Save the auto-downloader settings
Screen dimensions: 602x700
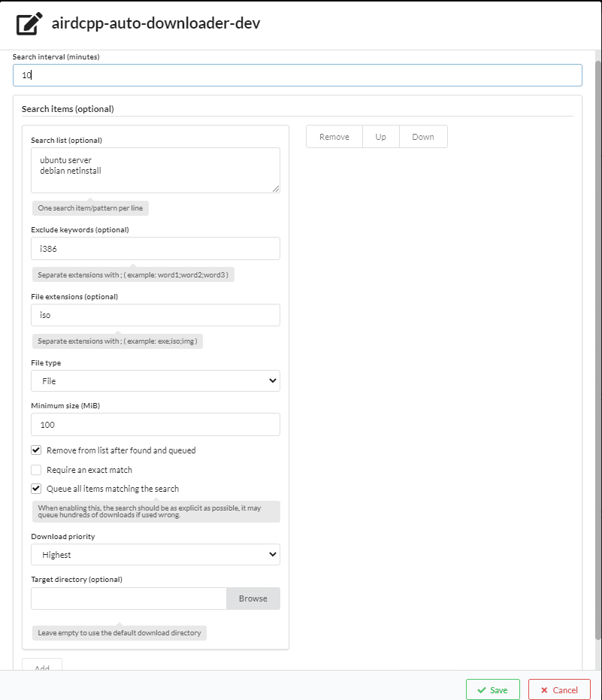(492, 689)
